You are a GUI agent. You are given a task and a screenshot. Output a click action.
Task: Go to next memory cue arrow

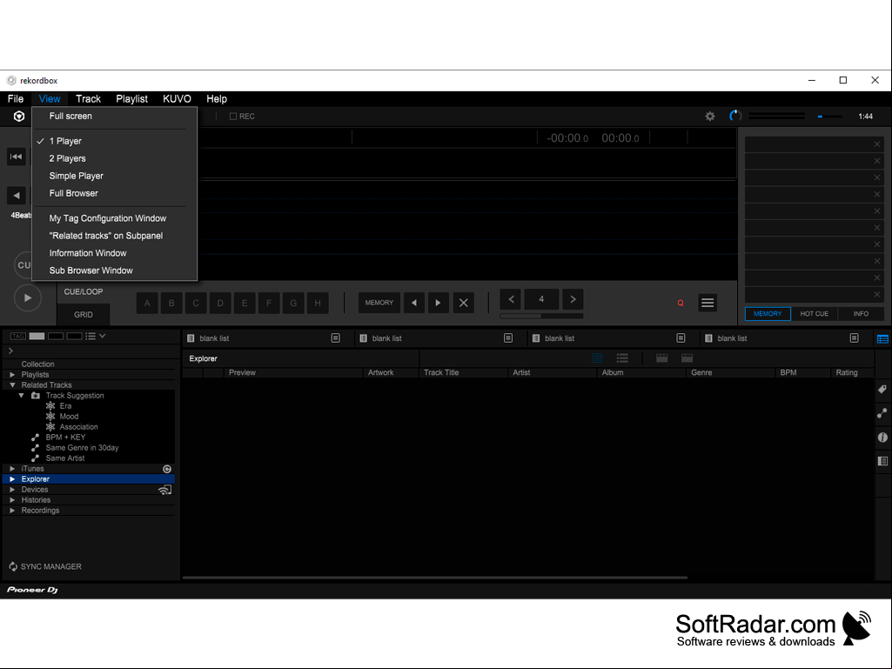coord(438,303)
